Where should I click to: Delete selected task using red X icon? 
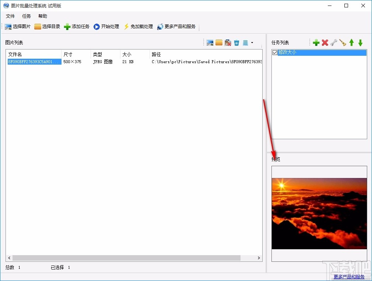point(325,42)
